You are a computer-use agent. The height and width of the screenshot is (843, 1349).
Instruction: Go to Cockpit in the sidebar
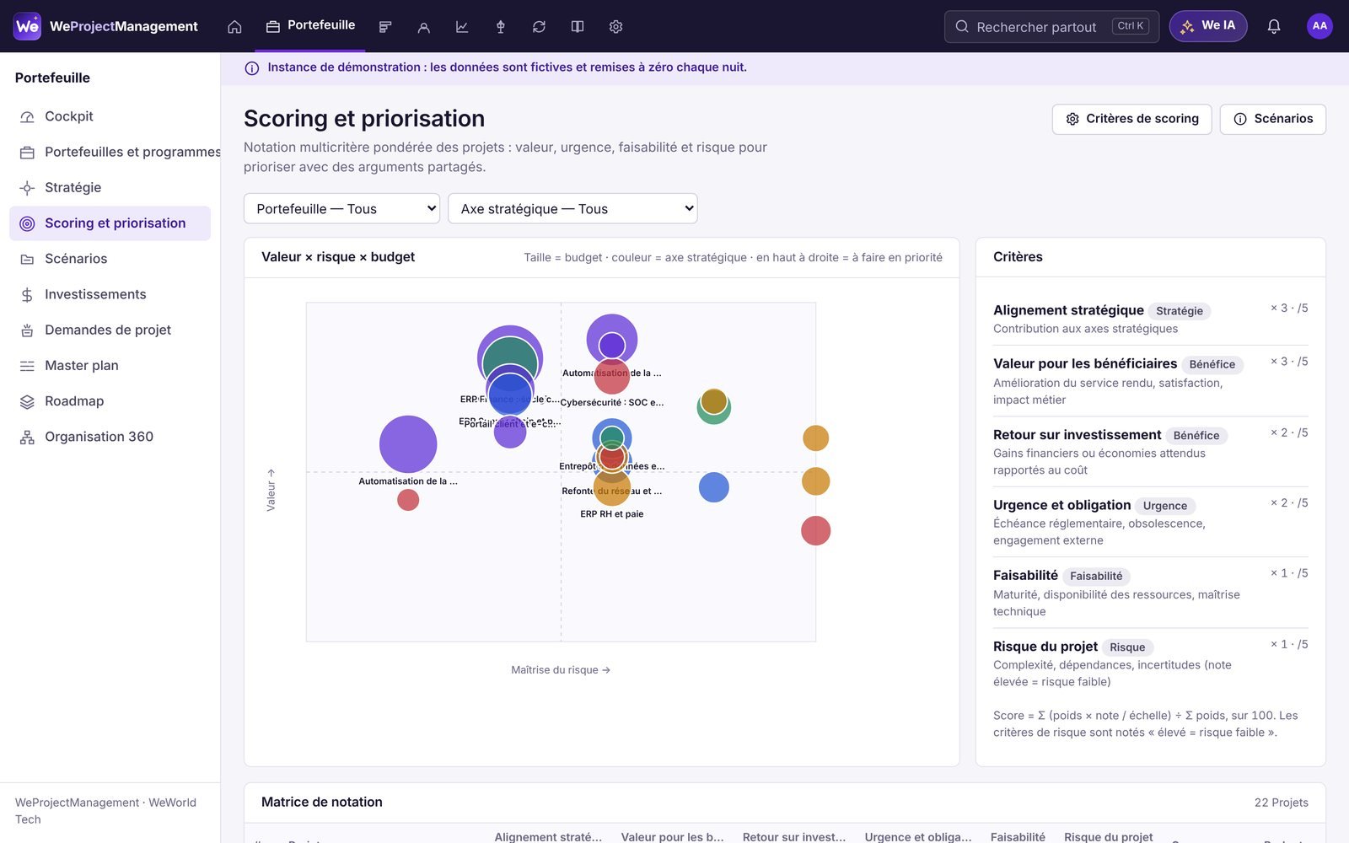pos(110,116)
